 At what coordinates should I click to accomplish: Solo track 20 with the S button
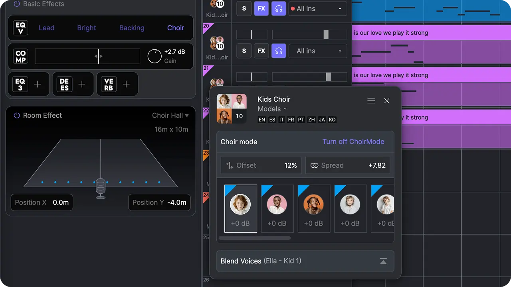coord(244,51)
